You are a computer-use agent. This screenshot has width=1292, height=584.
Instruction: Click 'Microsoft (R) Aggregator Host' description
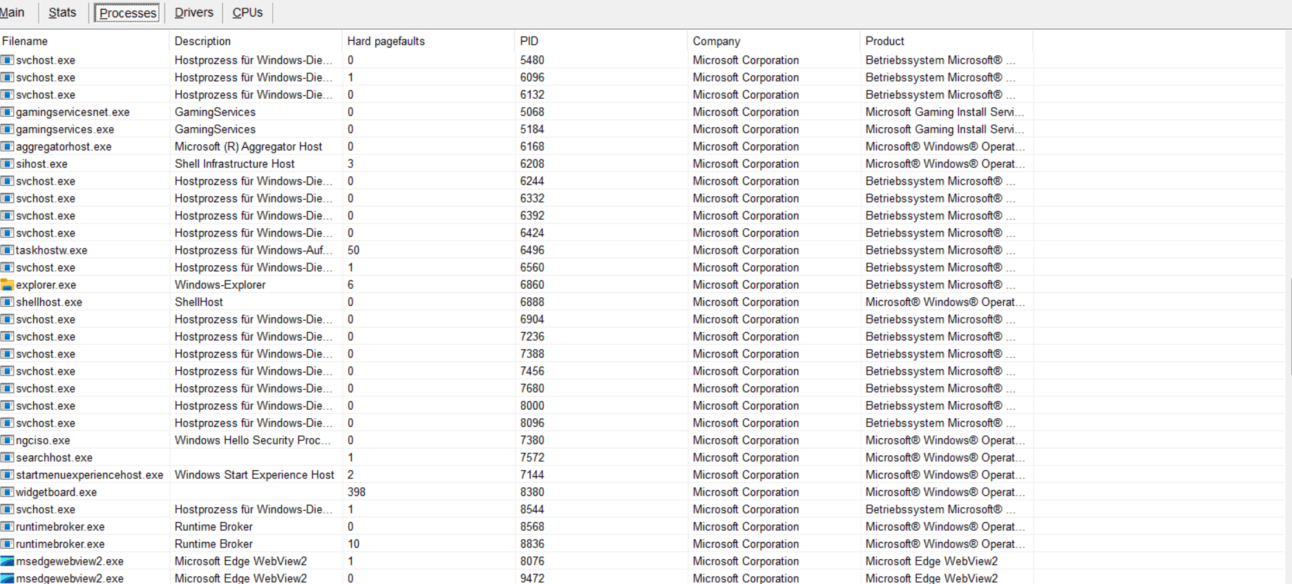(x=249, y=147)
